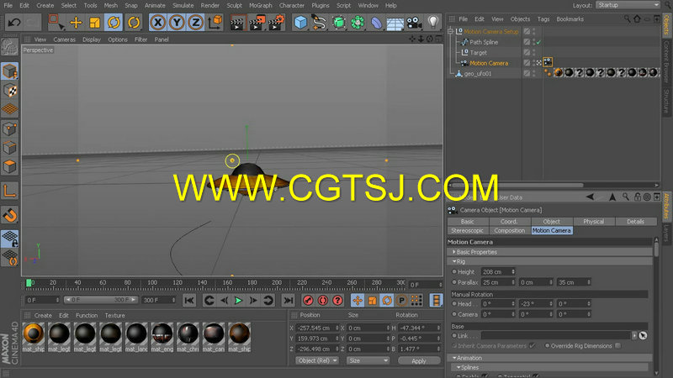Image resolution: width=673 pixels, height=378 pixels.
Task: Select geo_ufo01 in Object Manager
Action: (x=477, y=74)
